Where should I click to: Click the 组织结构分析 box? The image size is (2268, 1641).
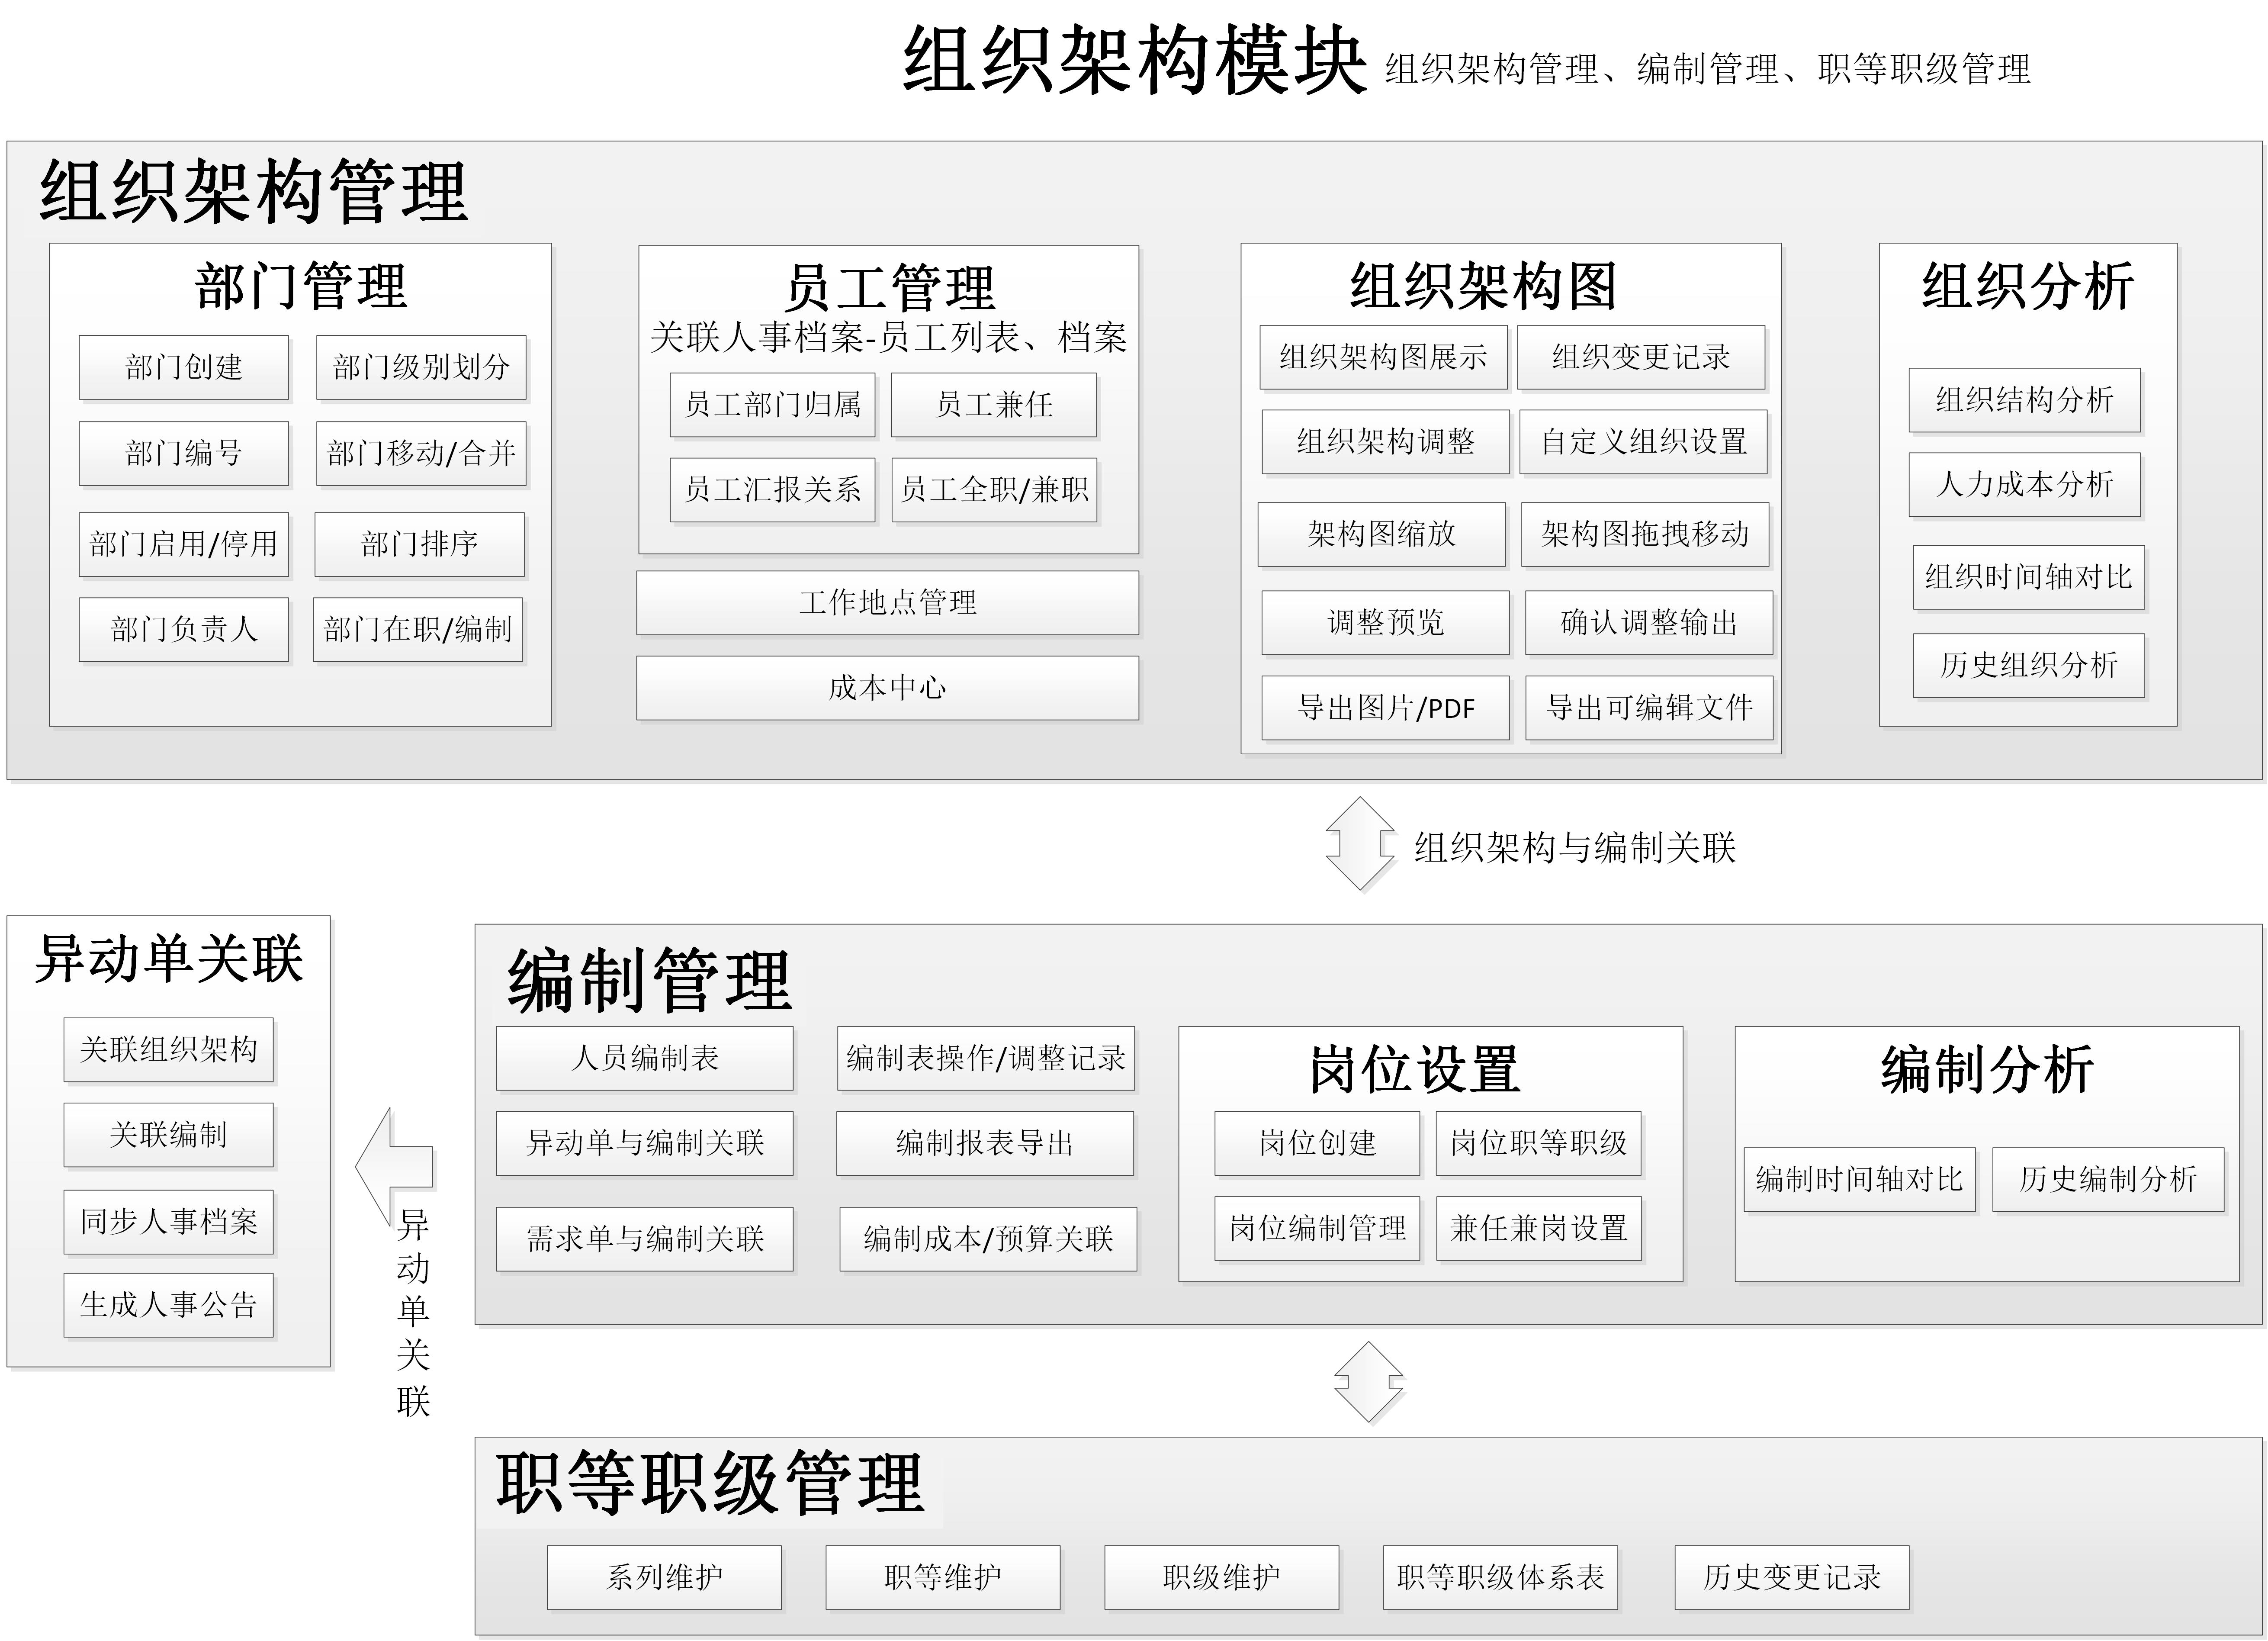pos(2025,400)
